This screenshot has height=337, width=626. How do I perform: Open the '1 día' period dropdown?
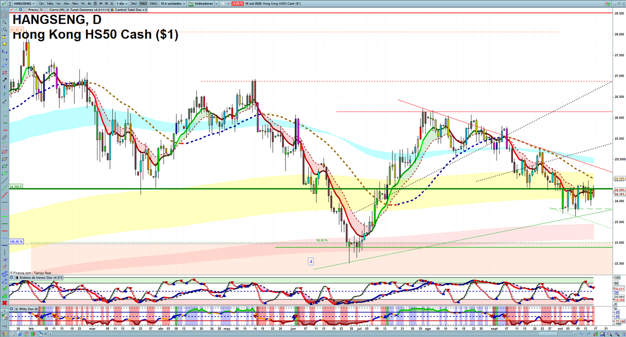pos(122,4)
